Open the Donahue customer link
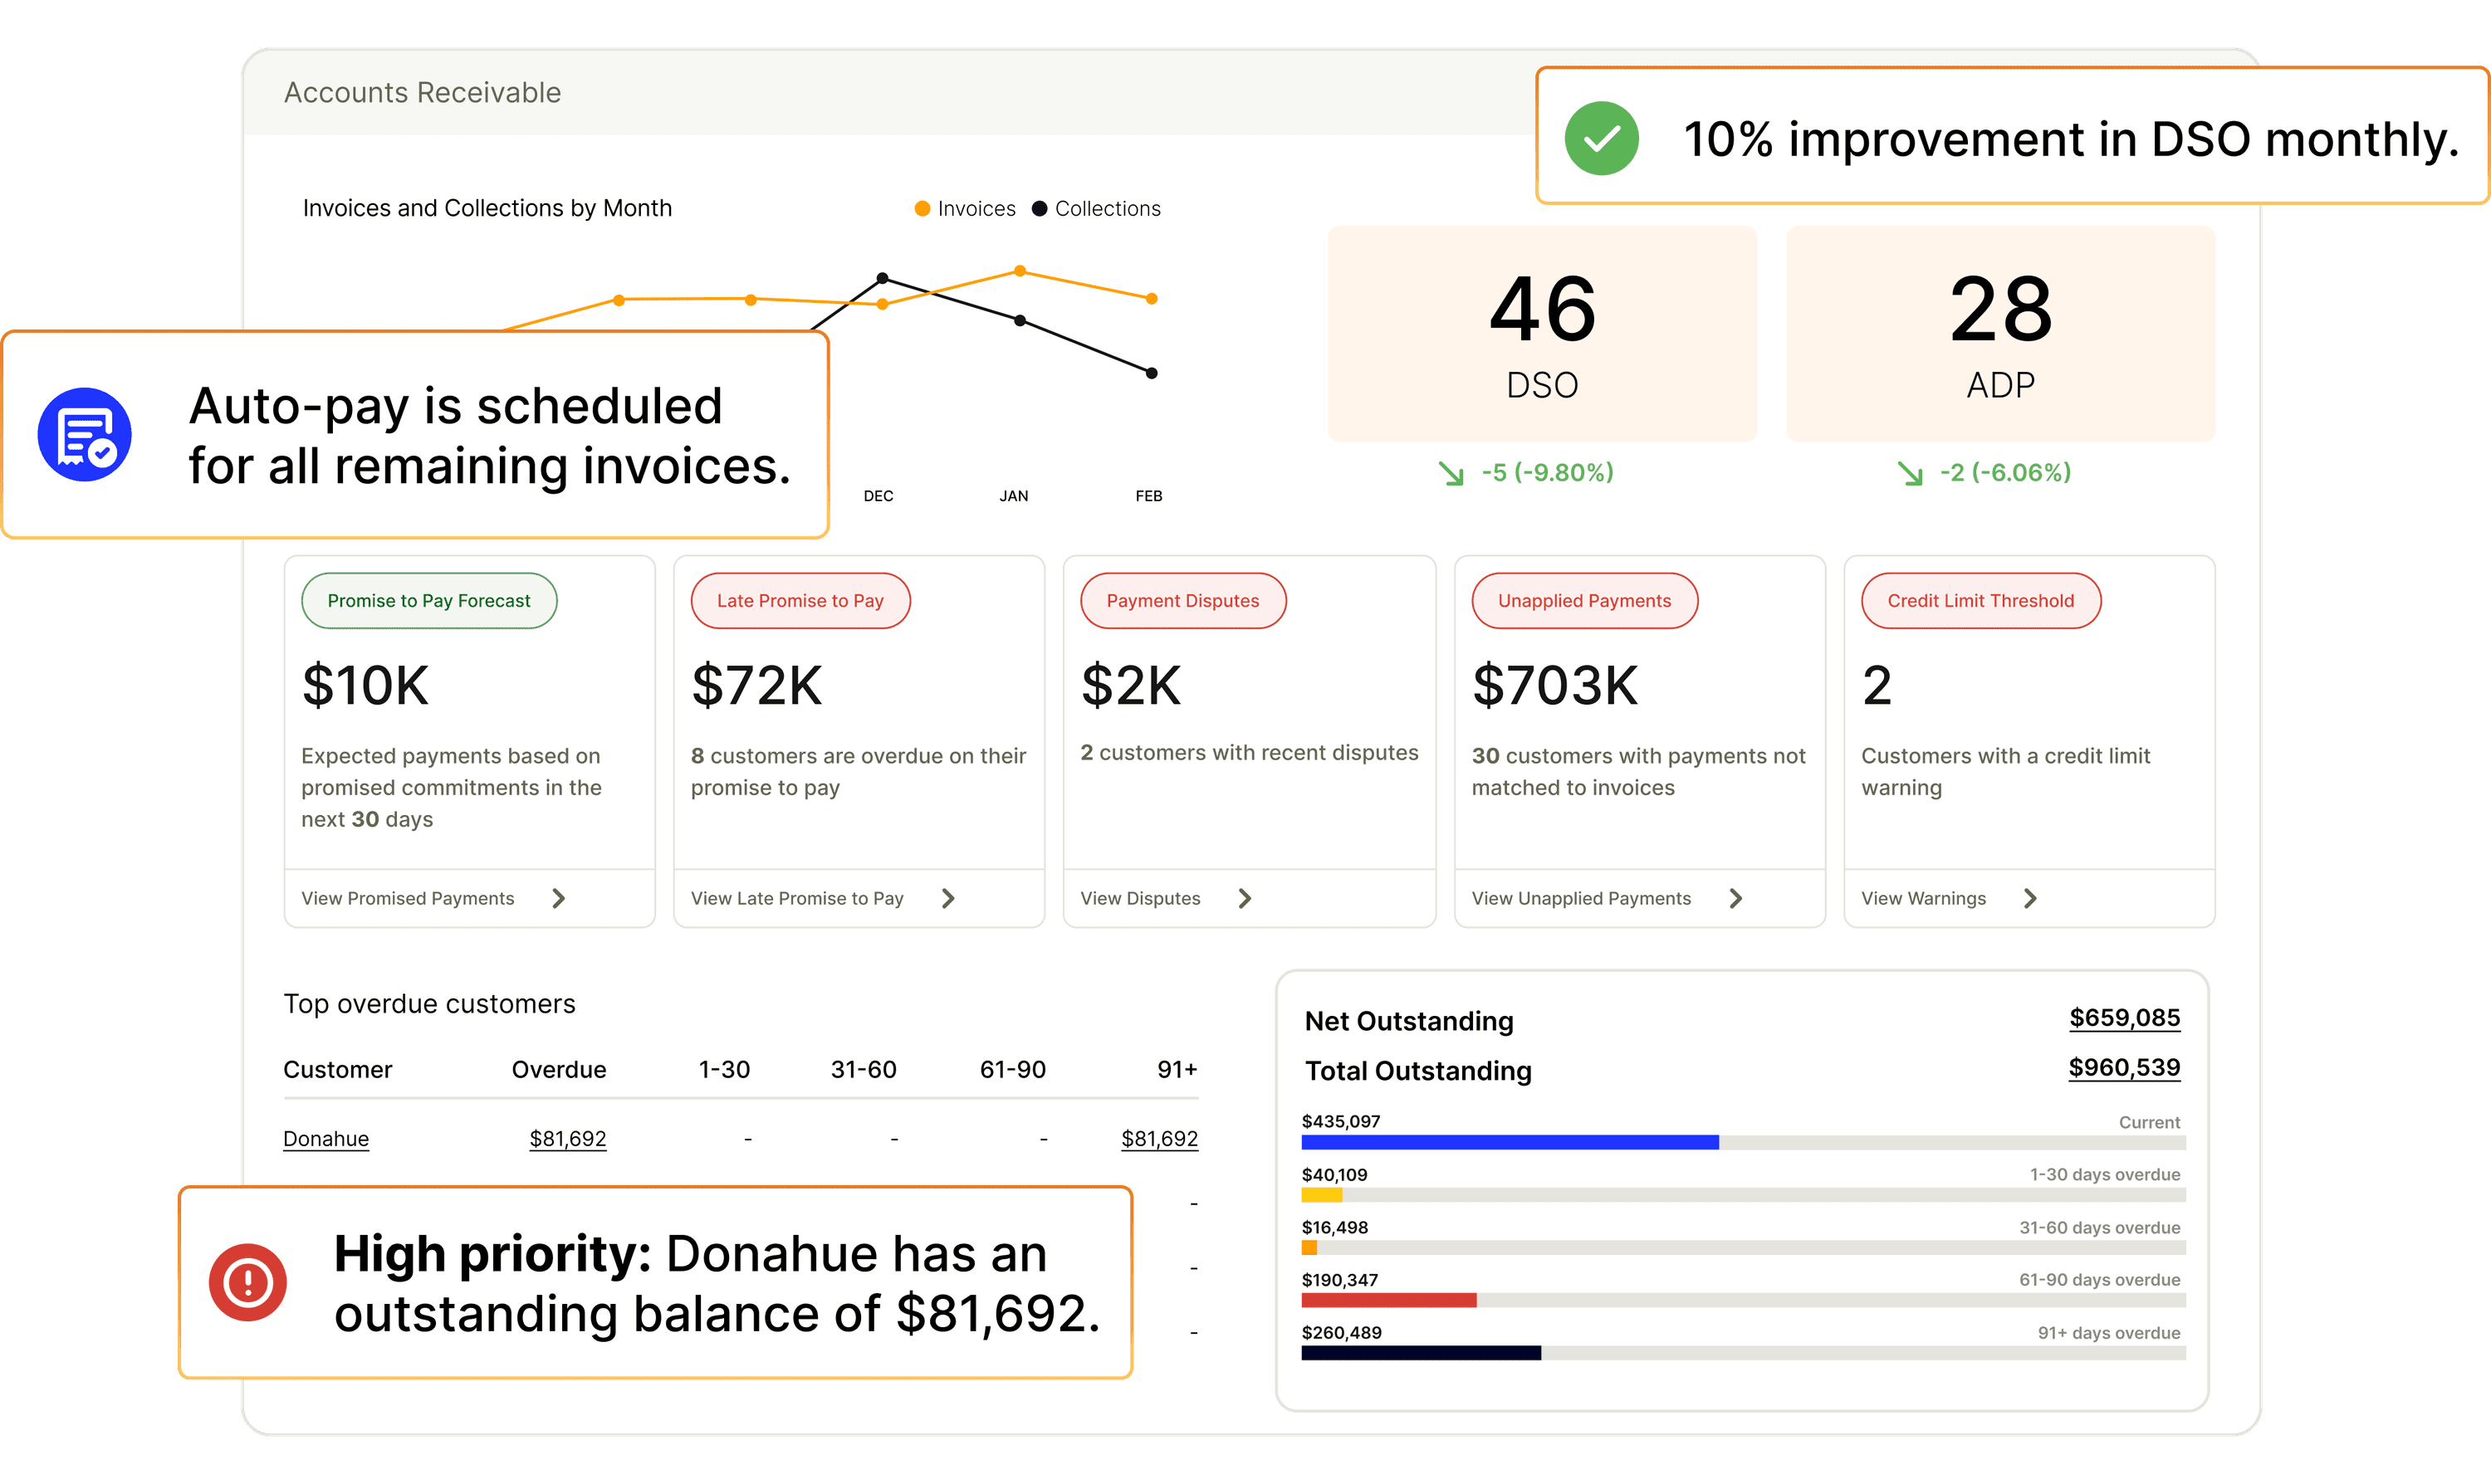Image resolution: width=2491 pixels, height=1484 pixels. pyautogui.click(x=326, y=1138)
